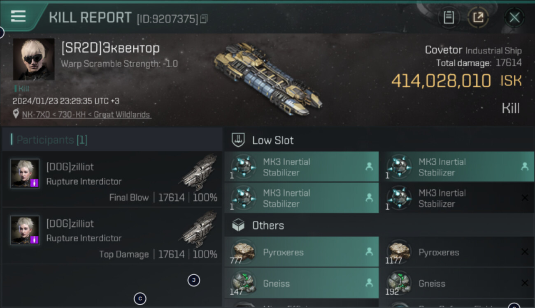The image size is (535, 308).
Task: Select the first MK3 Inertial Stabilizer item
Action: 301,167
